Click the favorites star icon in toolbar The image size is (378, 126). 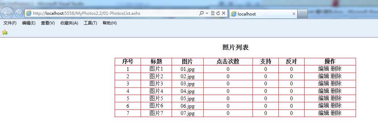pos(5,32)
